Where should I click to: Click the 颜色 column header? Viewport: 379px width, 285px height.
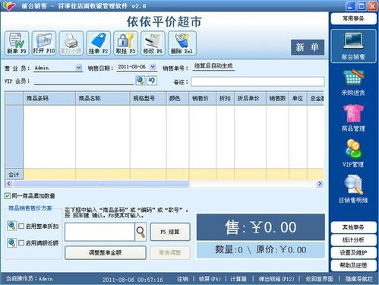coord(178,99)
